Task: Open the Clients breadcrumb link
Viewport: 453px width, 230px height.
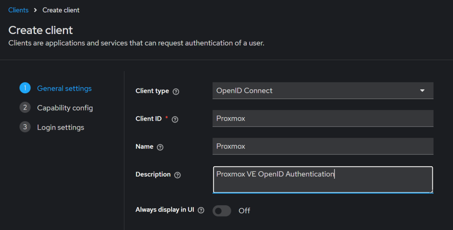Action: [19, 10]
